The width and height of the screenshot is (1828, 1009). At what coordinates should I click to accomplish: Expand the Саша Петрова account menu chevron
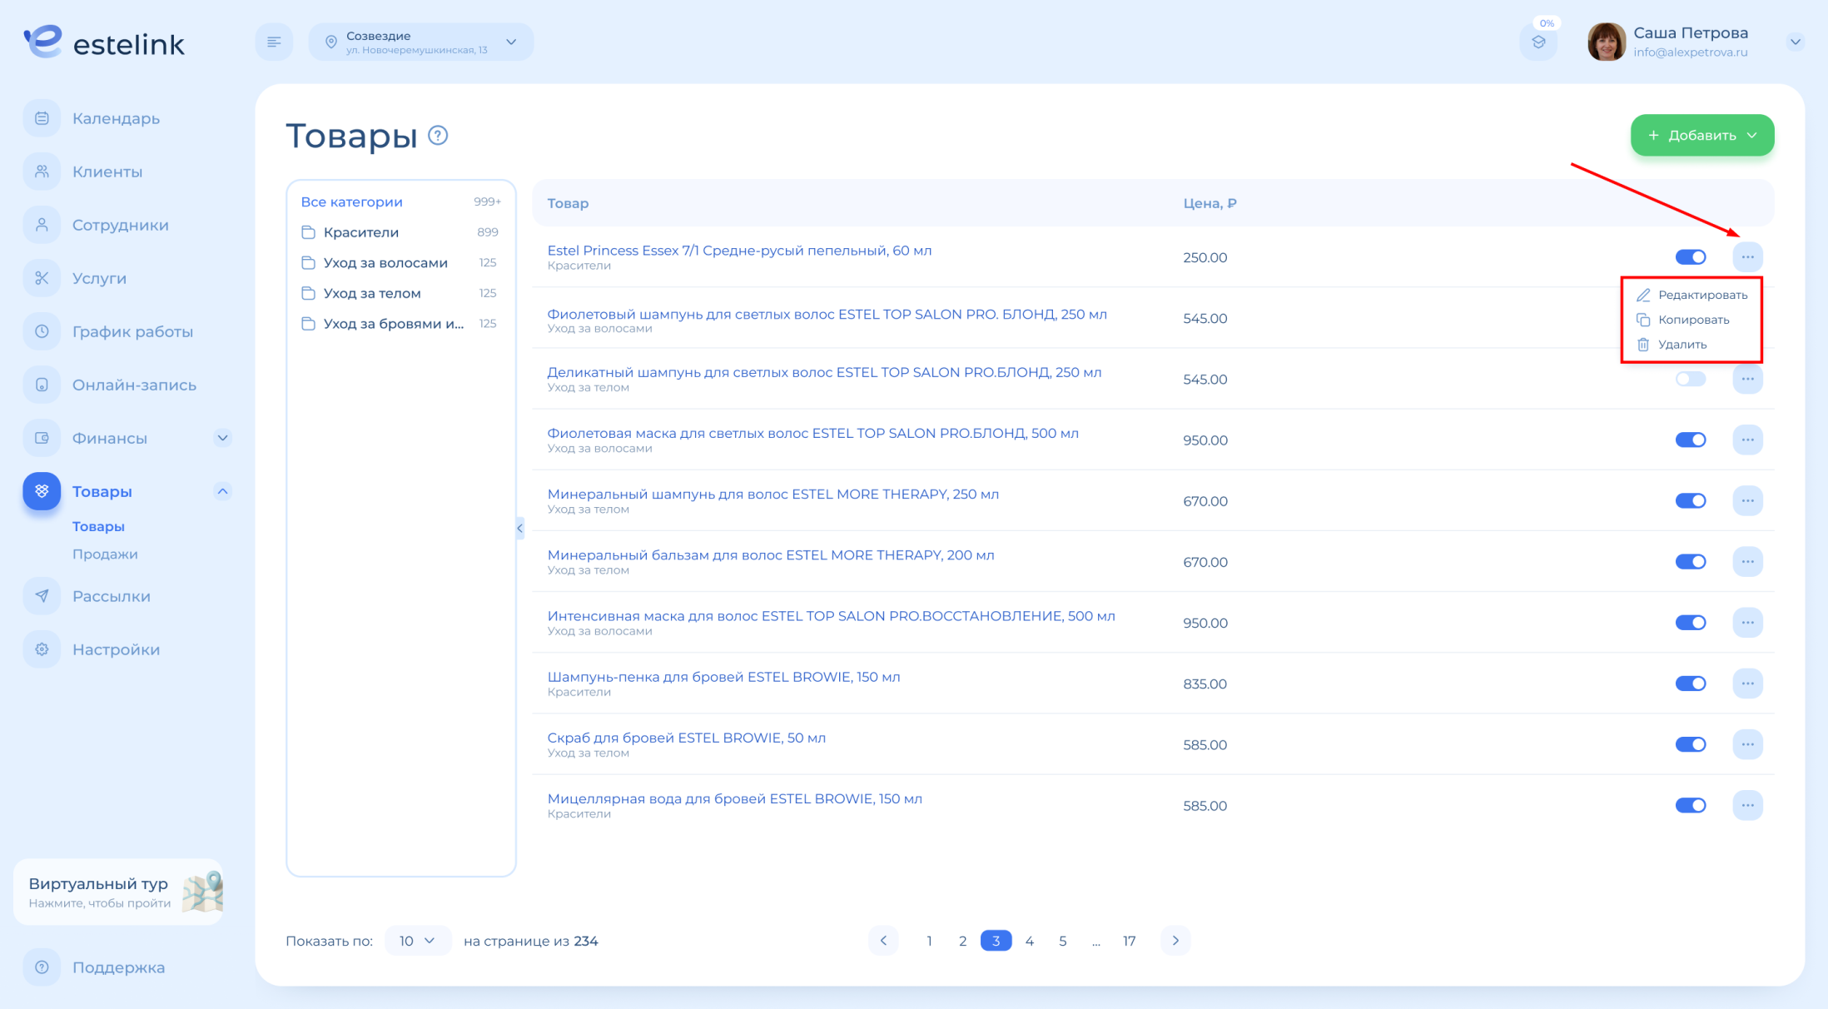click(1795, 42)
